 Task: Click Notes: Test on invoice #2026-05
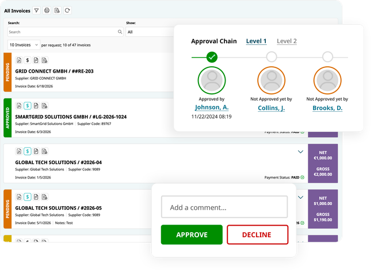pyautogui.click(x=64, y=223)
